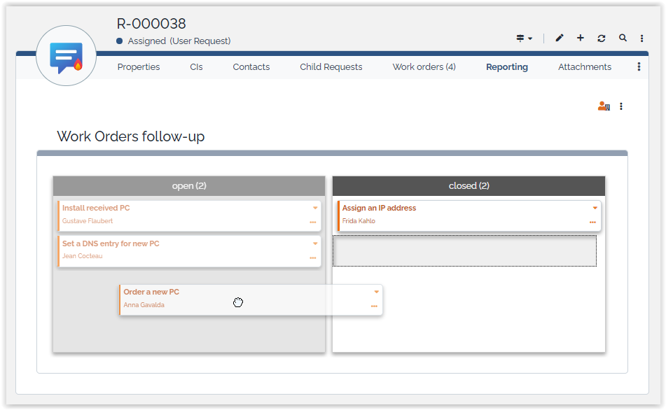Open the 'Install received PC' work order
Viewport: 666px width, 410px height.
point(96,208)
